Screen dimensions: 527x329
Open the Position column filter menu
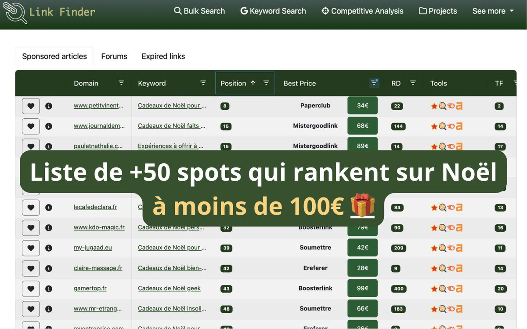[x=266, y=83]
